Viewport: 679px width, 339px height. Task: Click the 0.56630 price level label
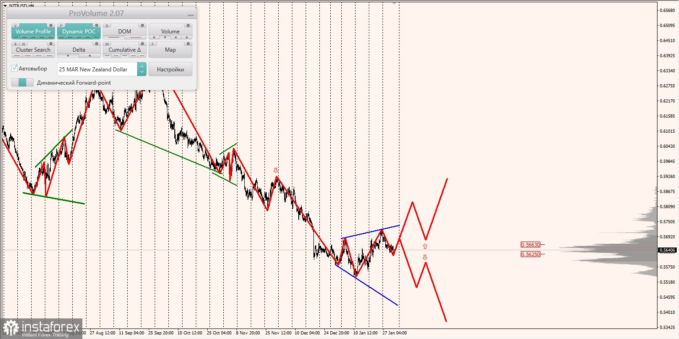click(x=531, y=245)
